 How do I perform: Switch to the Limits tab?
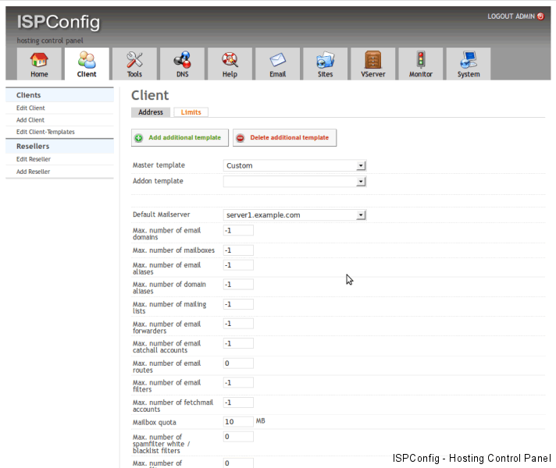click(191, 112)
